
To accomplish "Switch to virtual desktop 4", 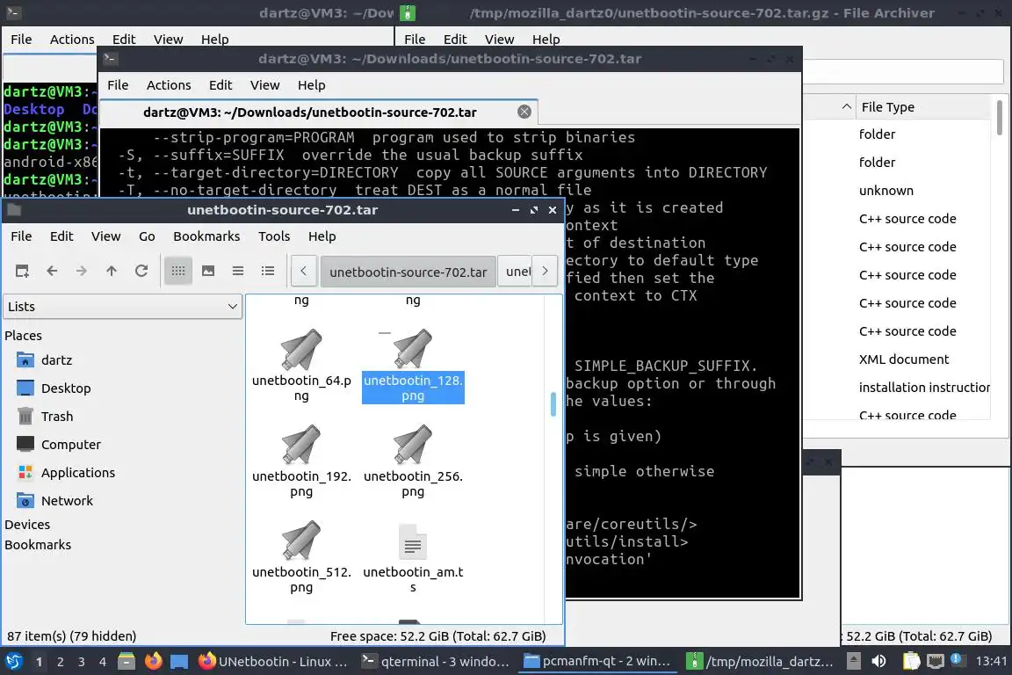I will pos(103,662).
